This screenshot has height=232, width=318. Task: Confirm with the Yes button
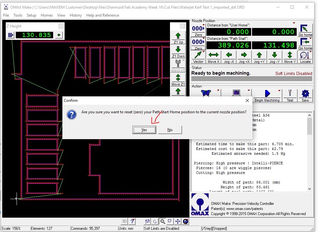point(144,130)
